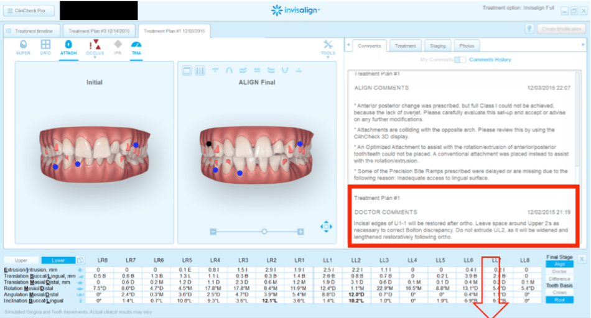Choose the lower occlusal view icon

299,70
